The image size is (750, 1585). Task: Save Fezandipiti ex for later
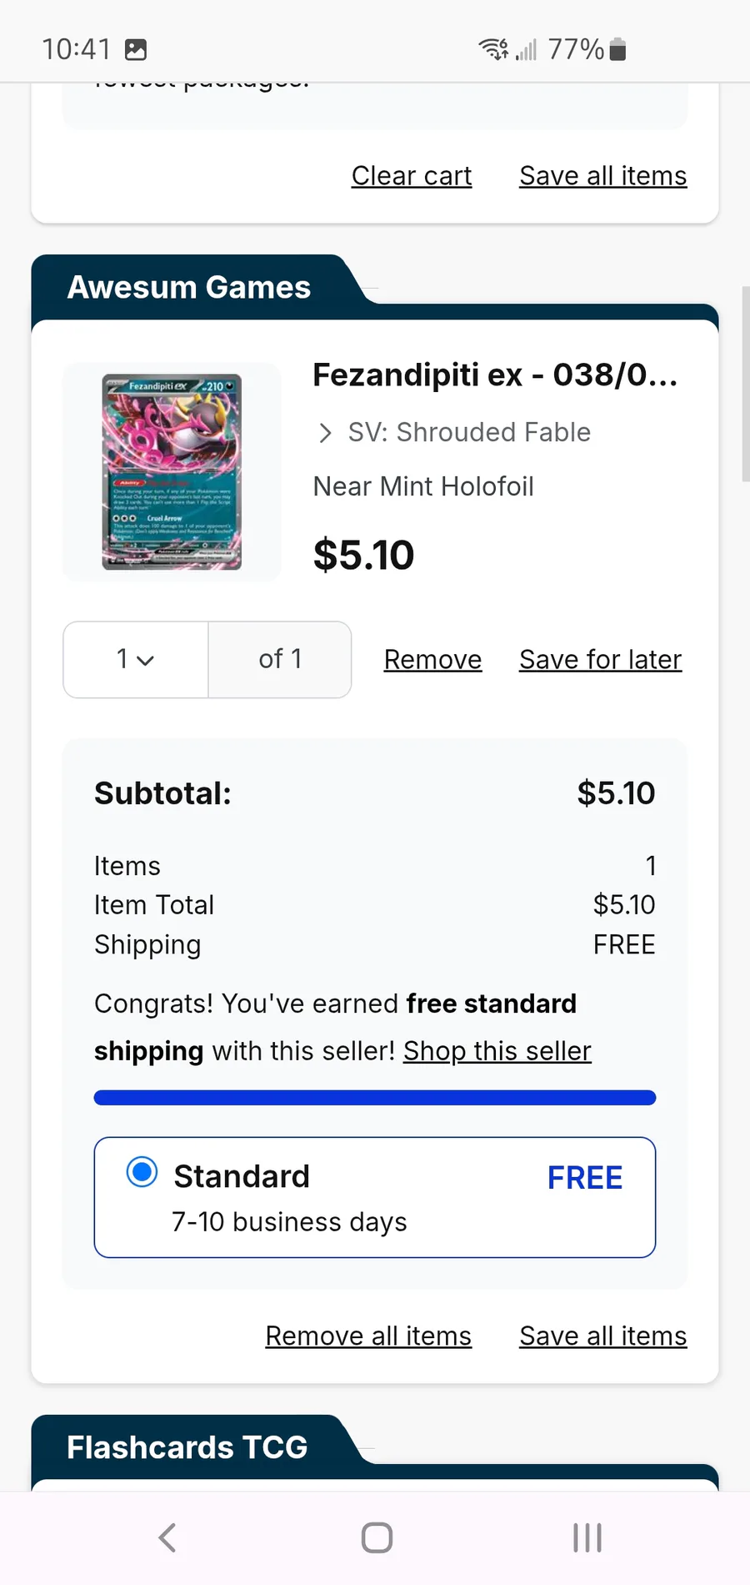[x=600, y=660]
